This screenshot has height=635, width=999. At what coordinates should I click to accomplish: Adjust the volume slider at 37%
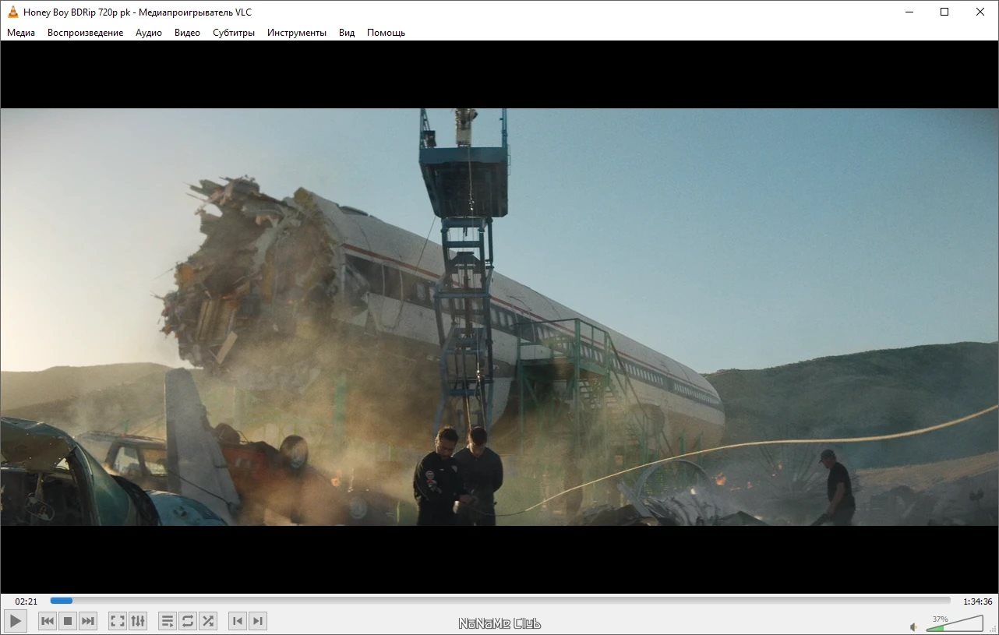(x=955, y=623)
